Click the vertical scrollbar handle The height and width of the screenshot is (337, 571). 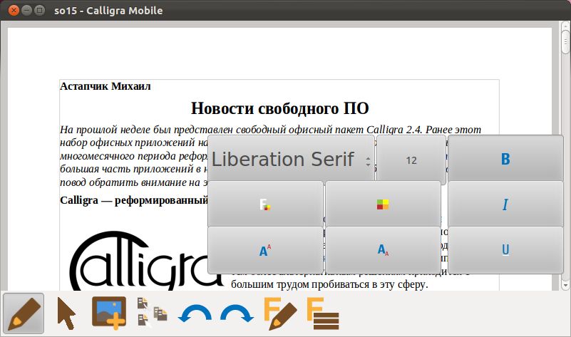[565, 42]
